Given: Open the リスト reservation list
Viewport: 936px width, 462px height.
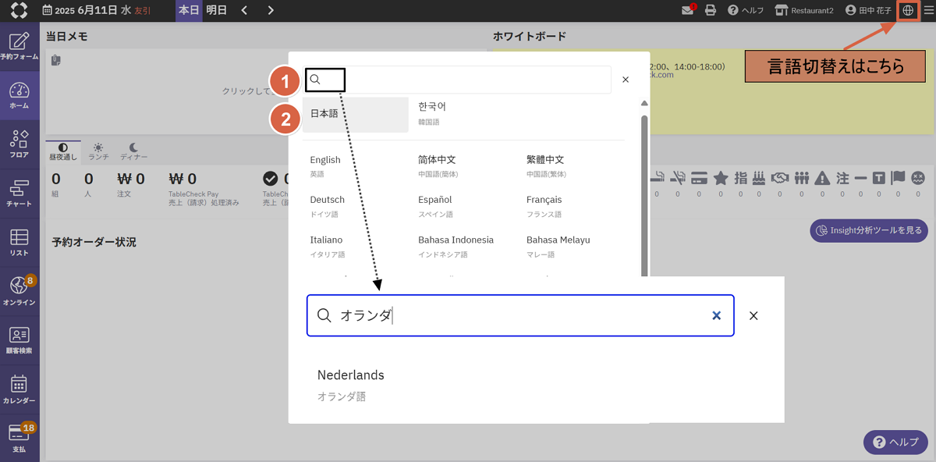Looking at the screenshot, I should (x=19, y=243).
